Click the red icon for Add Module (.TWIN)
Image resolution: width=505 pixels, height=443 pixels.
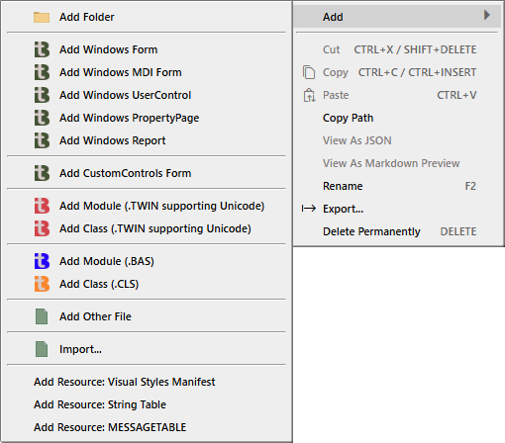pos(42,206)
